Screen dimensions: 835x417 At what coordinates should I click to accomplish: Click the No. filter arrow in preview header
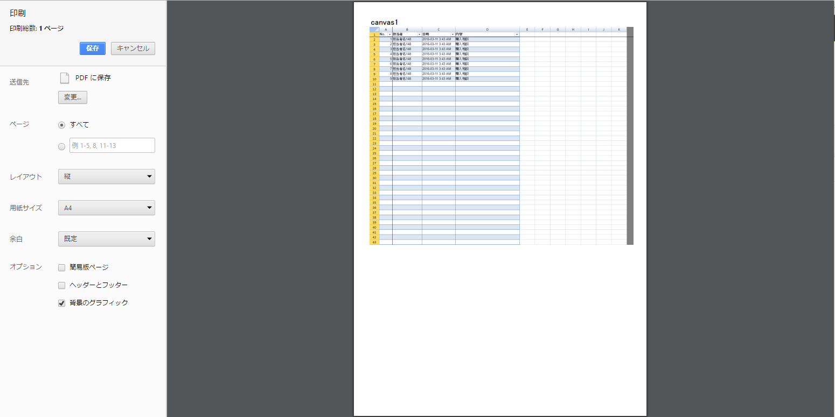pos(389,34)
